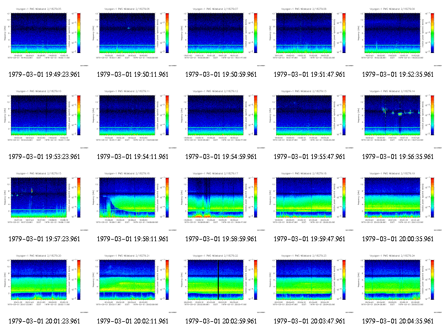Click caption text 1979-03-01 20:03:47.961
The height and width of the screenshot is (329, 442).
309,321
